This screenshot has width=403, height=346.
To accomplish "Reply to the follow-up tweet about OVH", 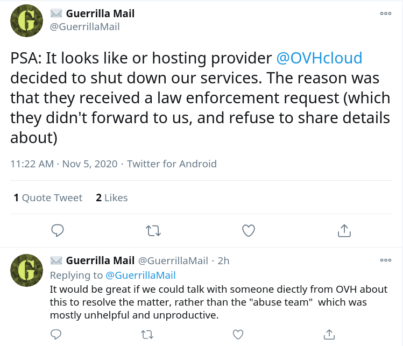I will pos(56,334).
